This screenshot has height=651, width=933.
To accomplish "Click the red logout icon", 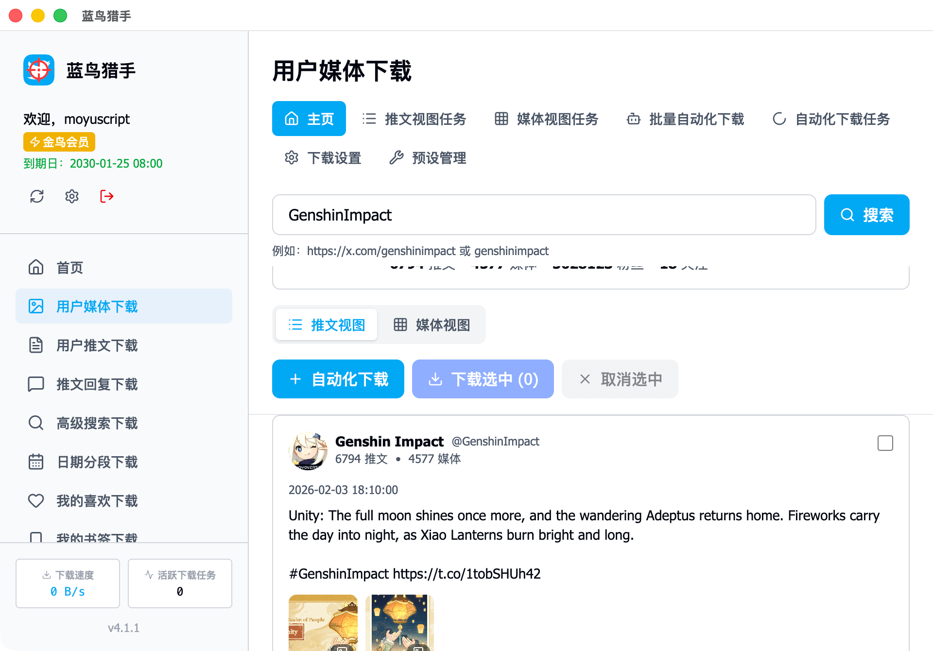I will click(x=107, y=196).
